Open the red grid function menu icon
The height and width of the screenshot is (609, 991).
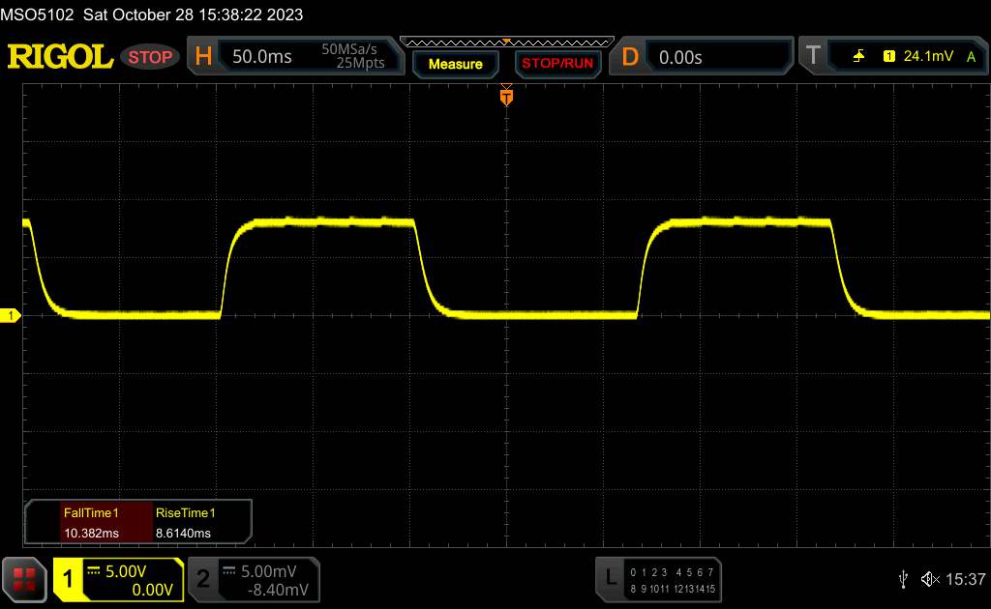25,579
